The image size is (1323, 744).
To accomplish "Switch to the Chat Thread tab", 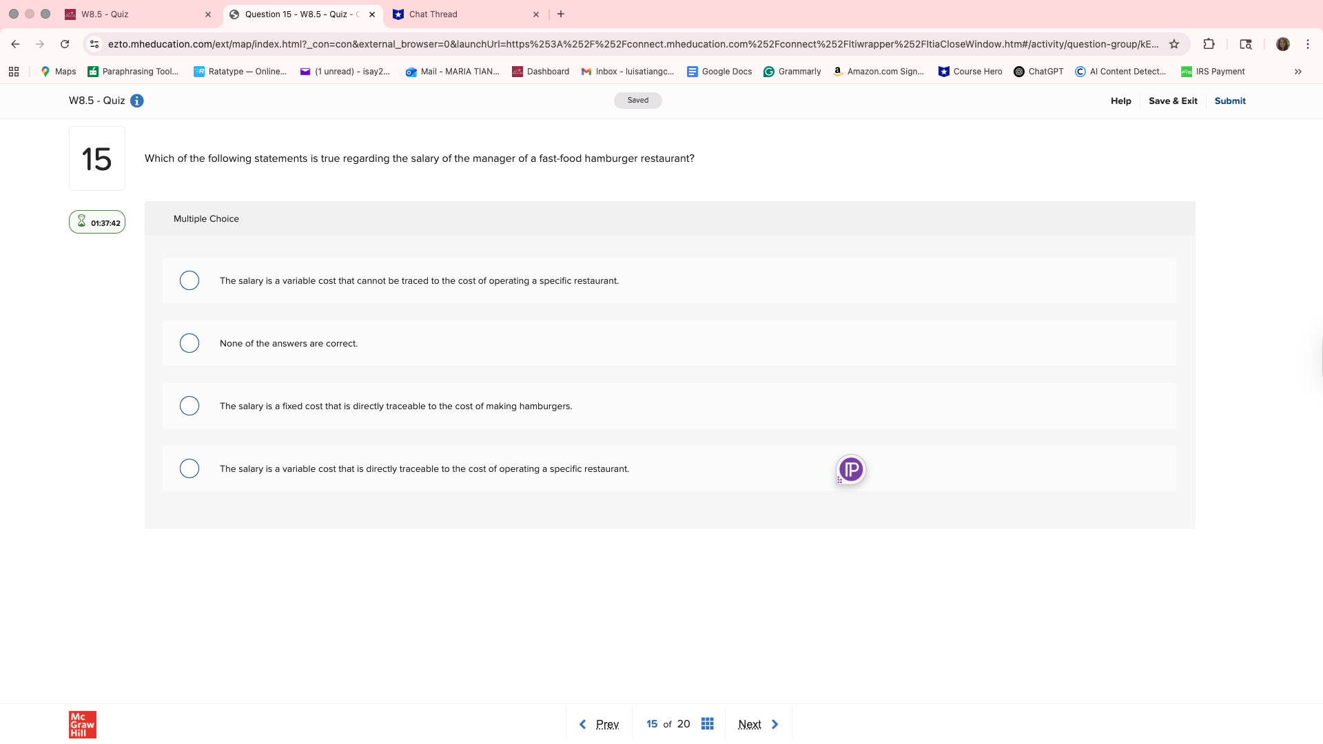I will coord(458,14).
